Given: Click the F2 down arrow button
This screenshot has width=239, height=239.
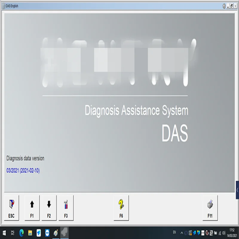Looking at the screenshot, I should [x=49, y=208].
